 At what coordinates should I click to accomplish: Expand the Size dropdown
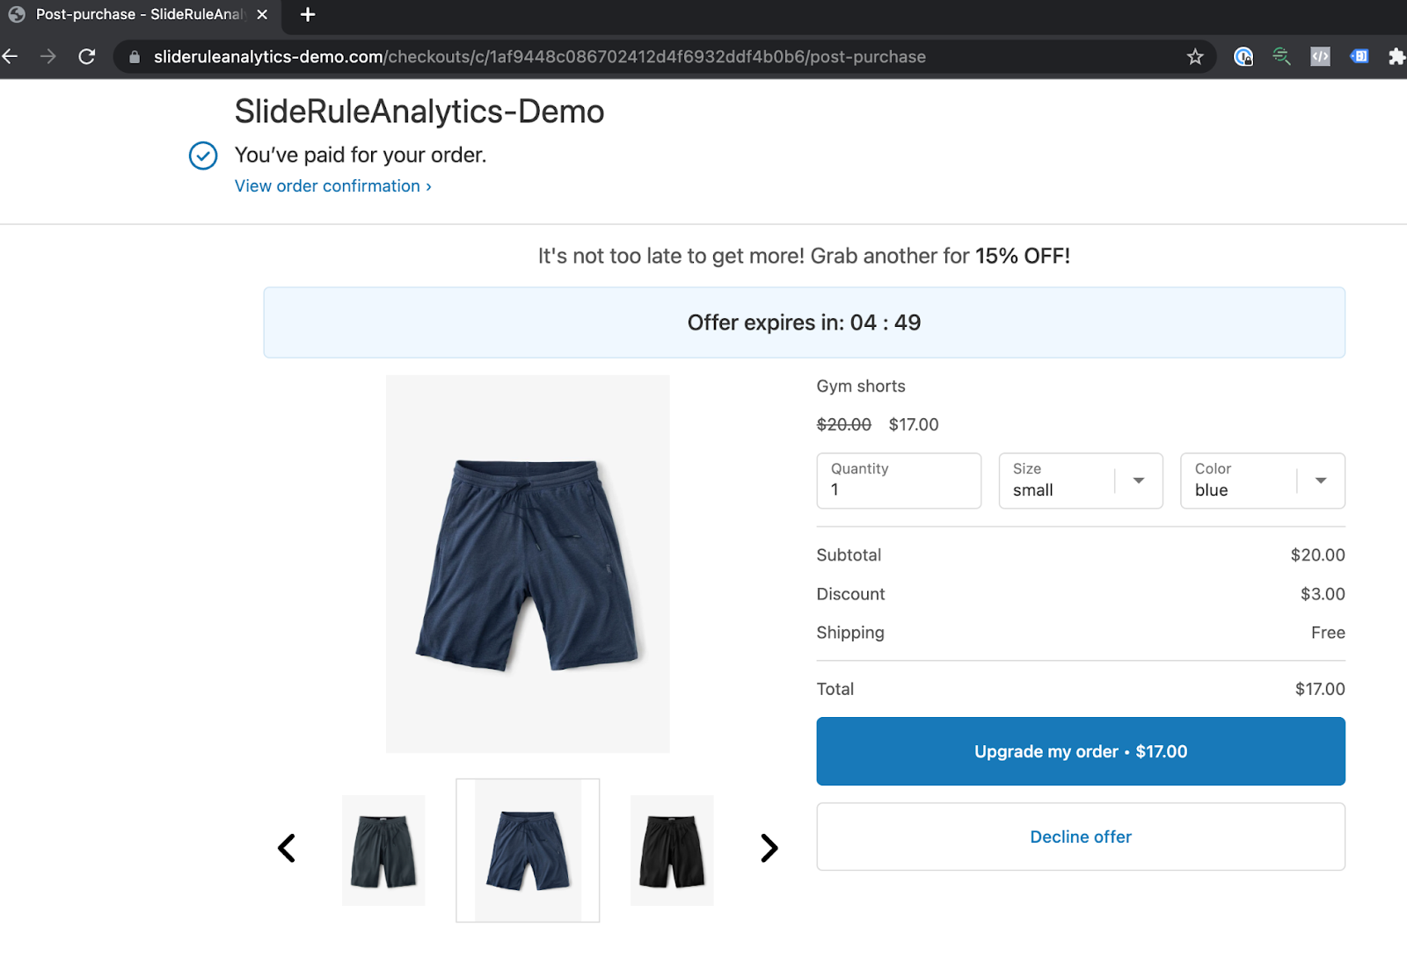1138,481
